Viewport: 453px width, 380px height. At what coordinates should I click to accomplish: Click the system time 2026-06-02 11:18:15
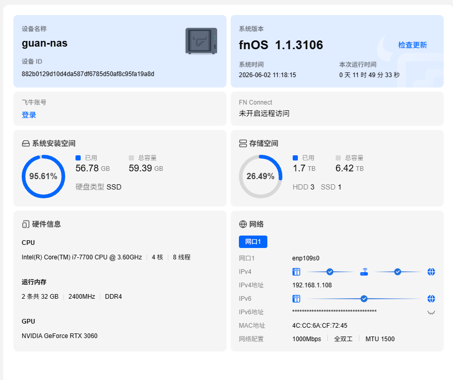click(x=267, y=75)
